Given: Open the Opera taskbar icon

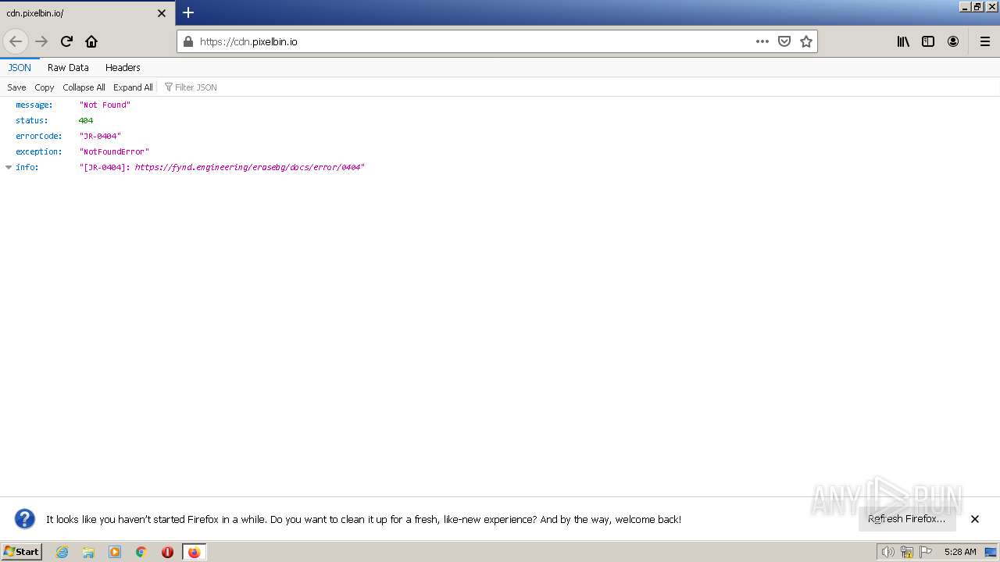Looking at the screenshot, I should click(x=167, y=552).
